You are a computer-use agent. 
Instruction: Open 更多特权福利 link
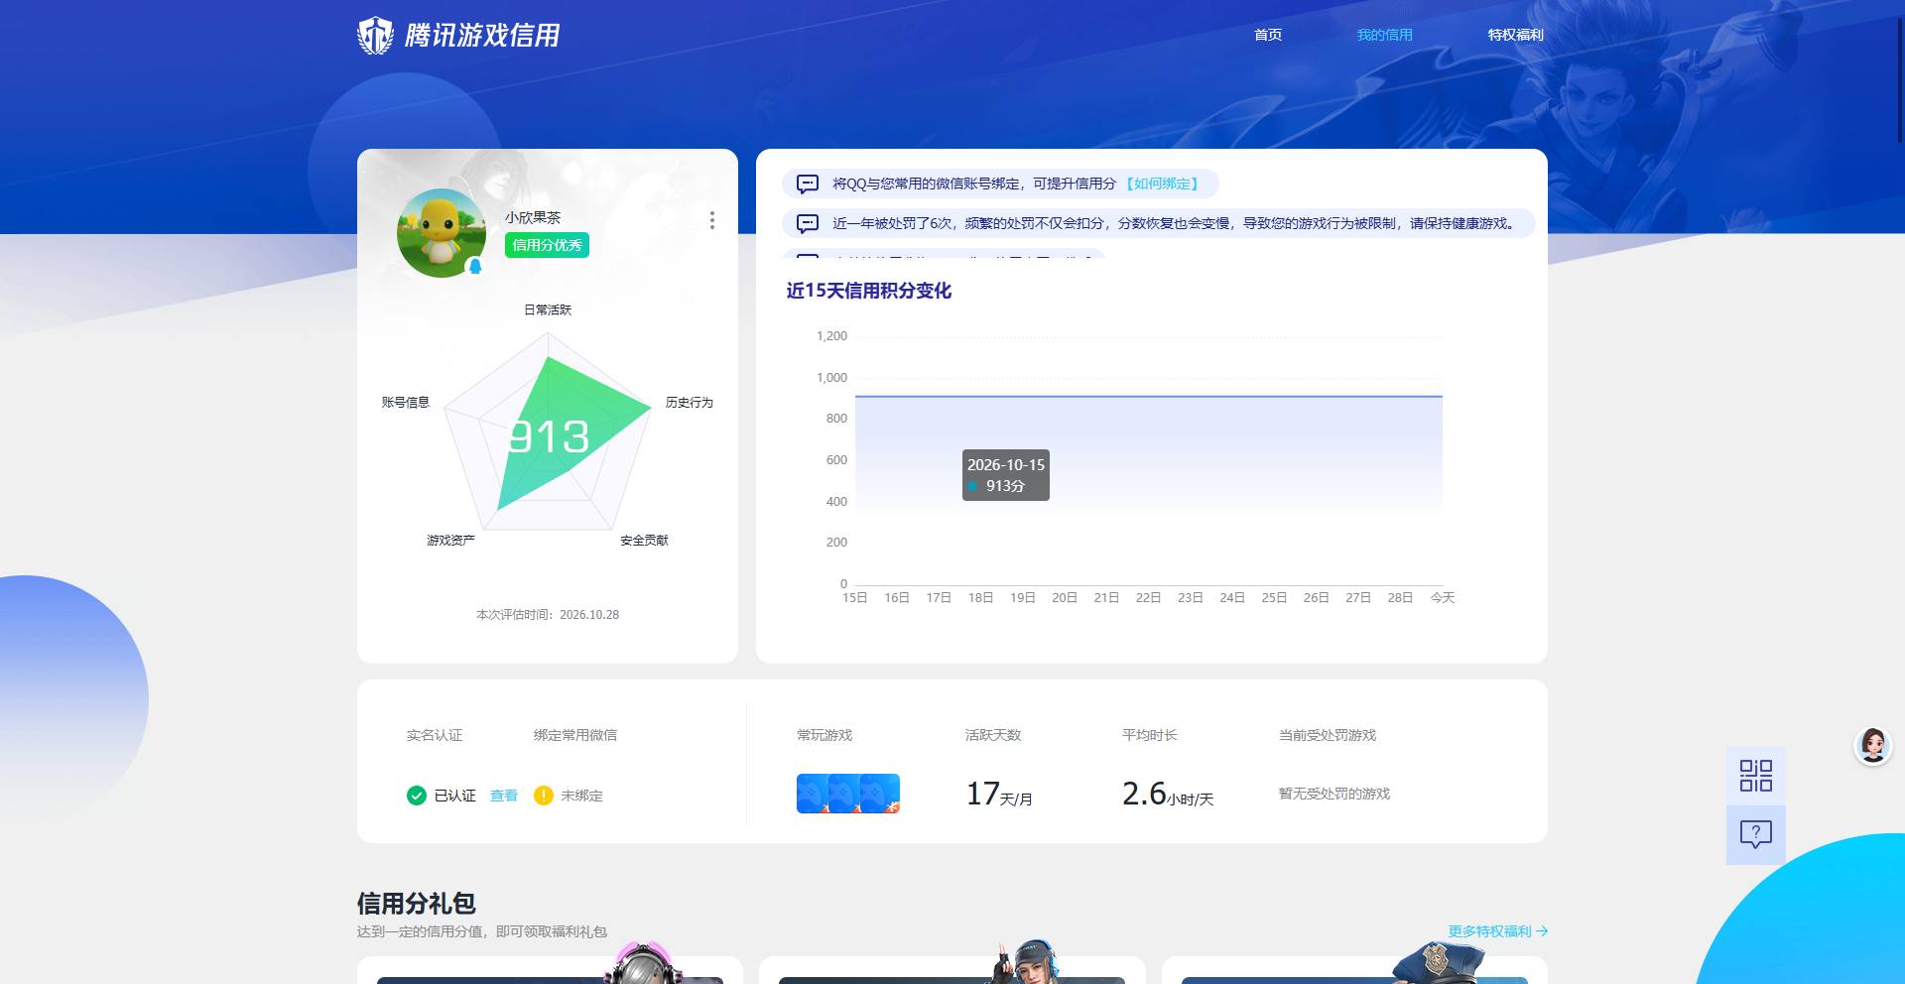click(x=1497, y=931)
